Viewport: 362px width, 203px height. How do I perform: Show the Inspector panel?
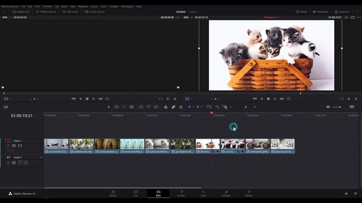[x=342, y=12]
